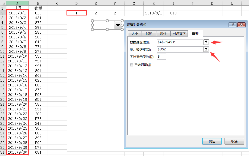Click the help question mark button in dialog
This screenshot has height=156, width=249.
tap(233, 25)
